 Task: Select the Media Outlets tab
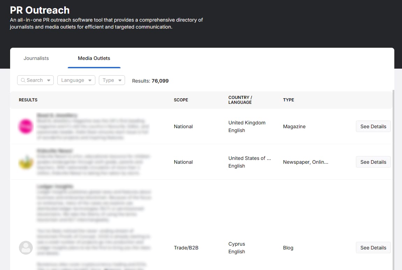point(94,58)
